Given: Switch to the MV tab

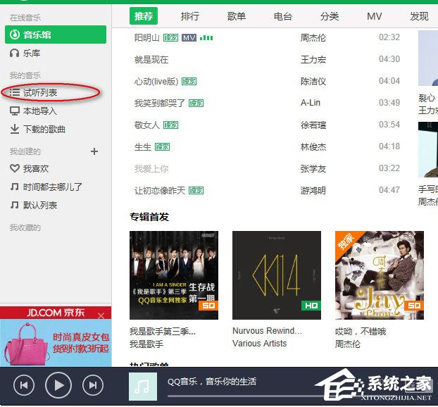Looking at the screenshot, I should tap(375, 16).
